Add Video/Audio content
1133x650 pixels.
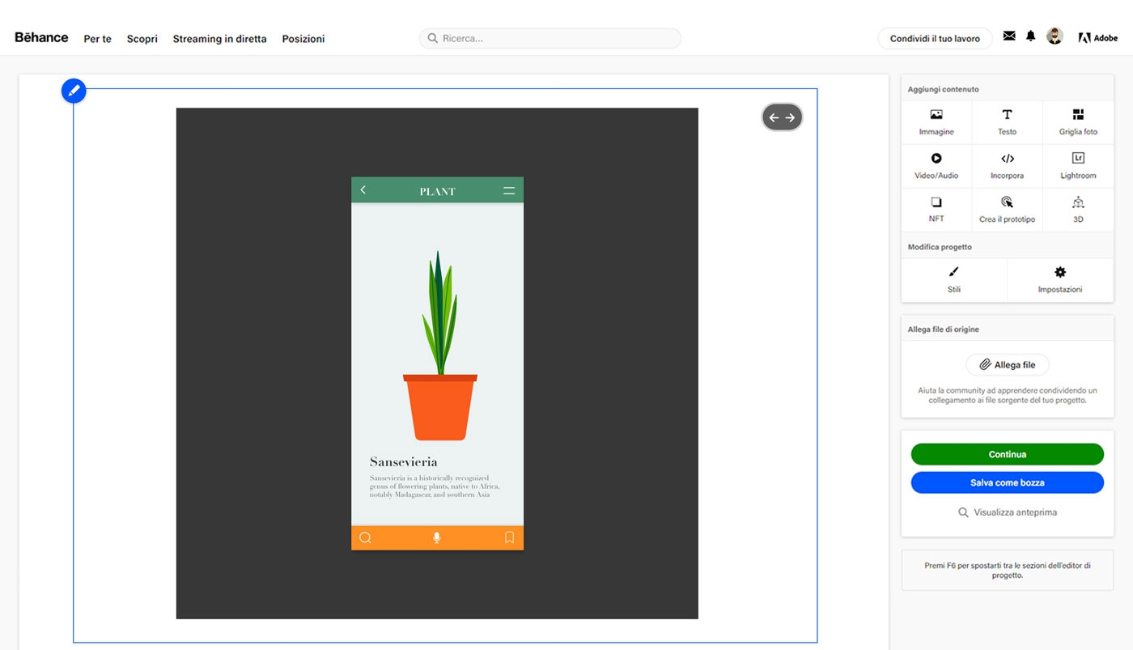(936, 166)
